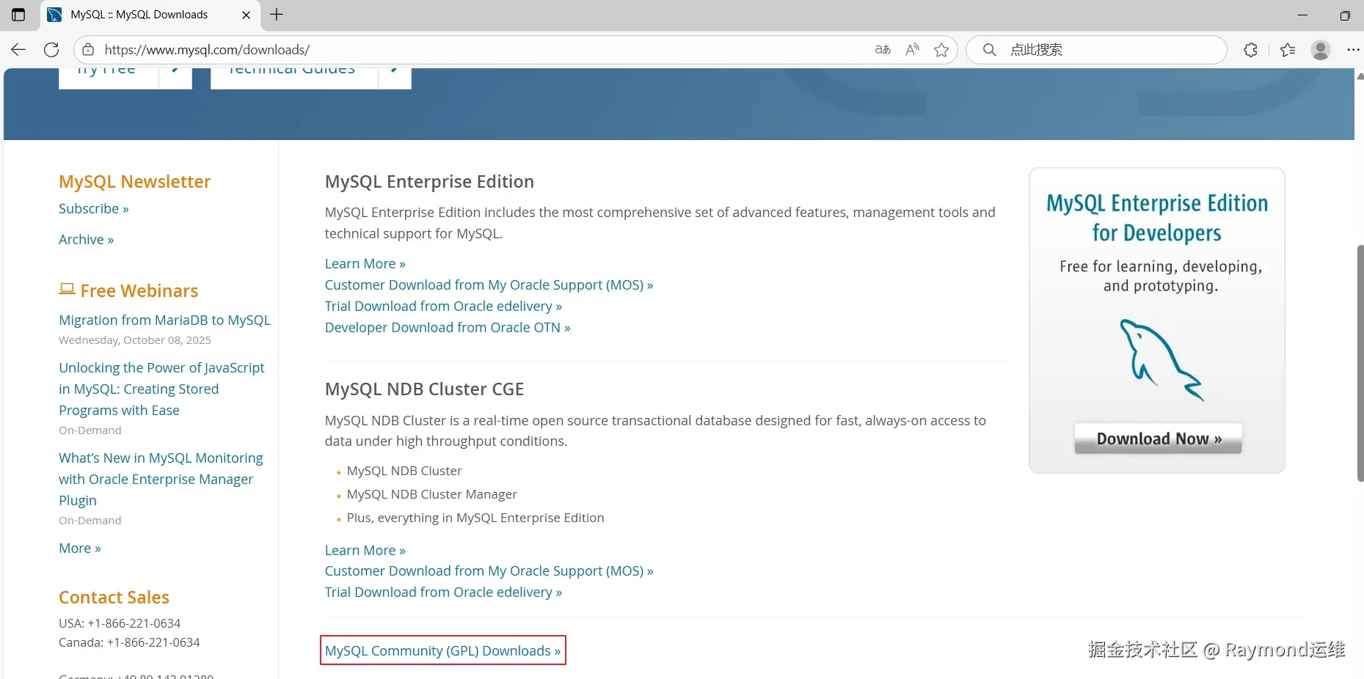
Task: Subscribe to the MySQL Newsletter
Action: pos(94,209)
